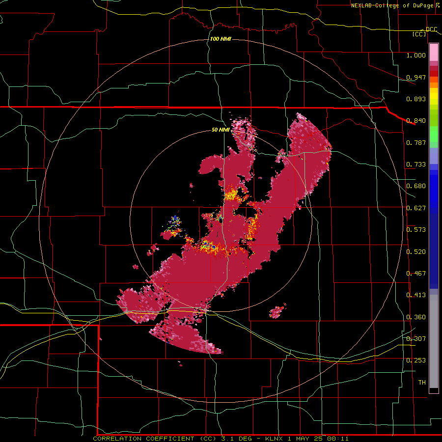Pick the orange color bar segment
This screenshot has width=442, height=442.
pyautogui.click(x=434, y=85)
